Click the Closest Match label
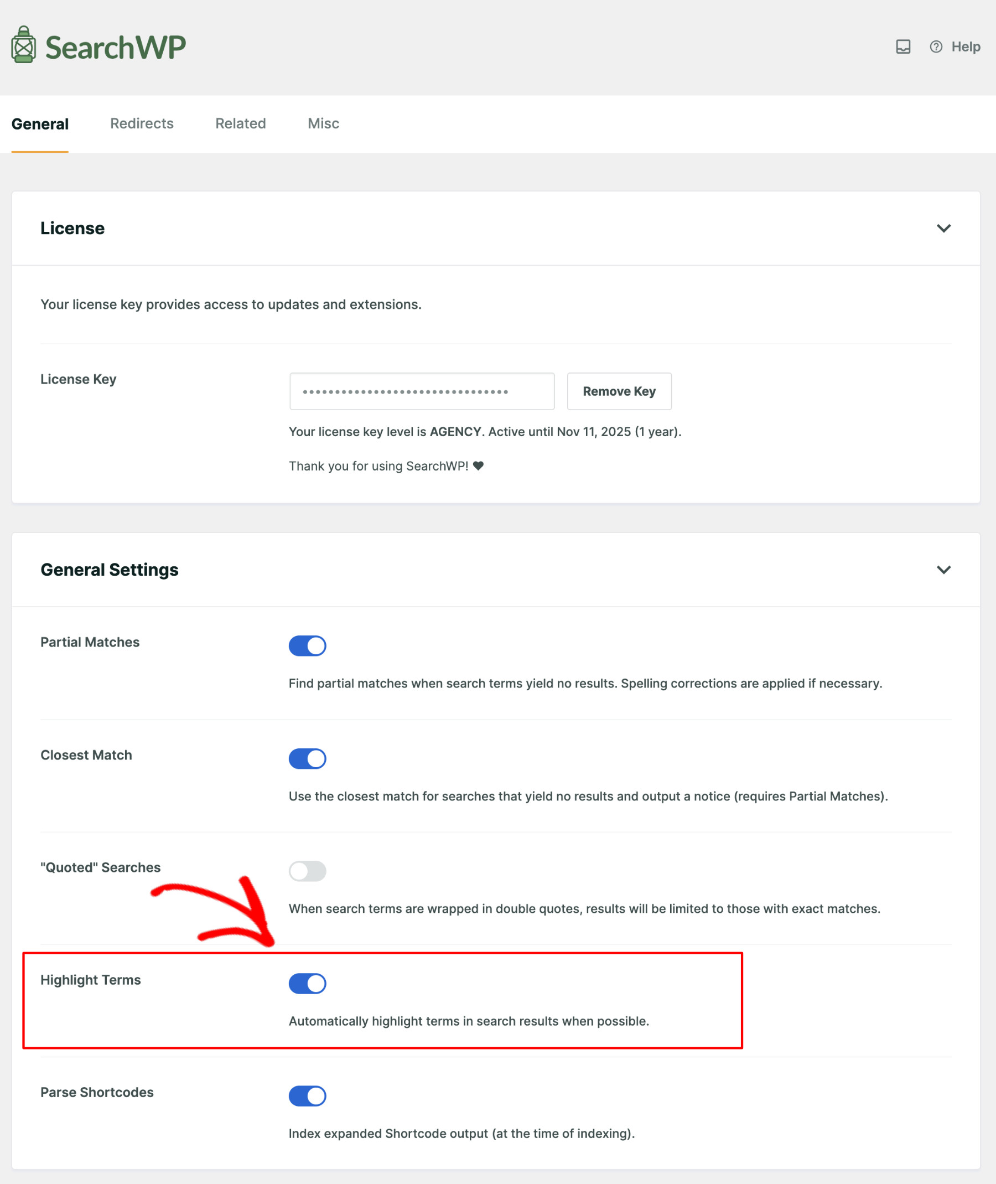Screen dimensions: 996x1184 click(x=86, y=755)
